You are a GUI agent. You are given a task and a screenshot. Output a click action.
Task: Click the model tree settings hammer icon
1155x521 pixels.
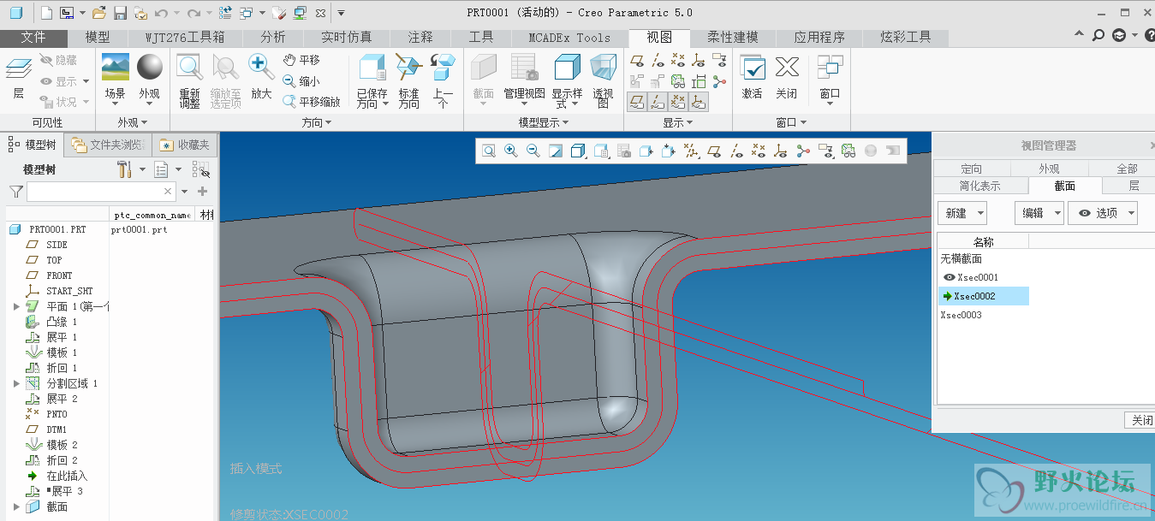pos(125,169)
